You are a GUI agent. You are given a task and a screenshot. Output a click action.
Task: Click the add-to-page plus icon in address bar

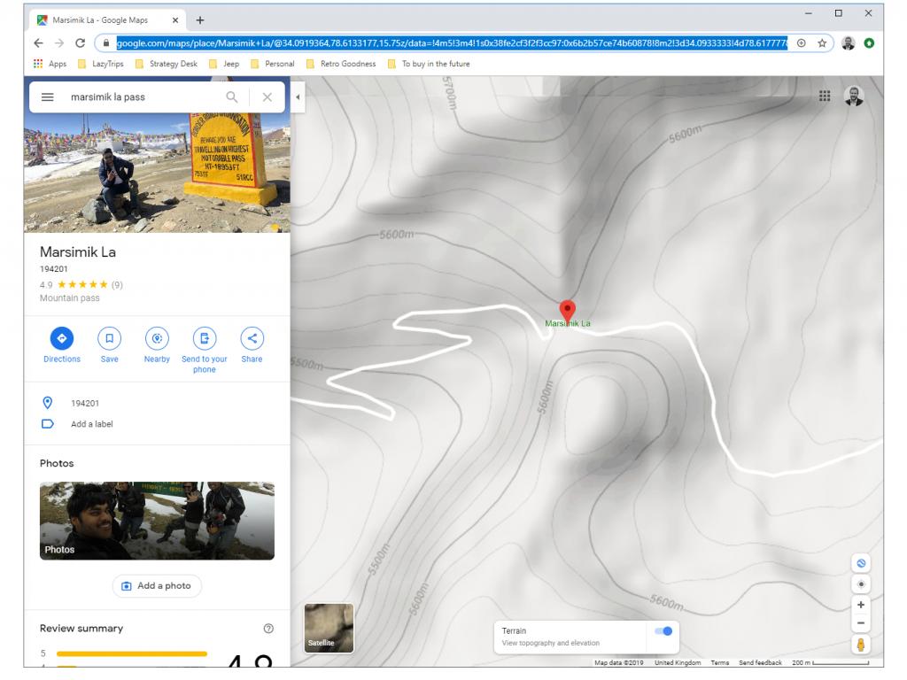801,42
